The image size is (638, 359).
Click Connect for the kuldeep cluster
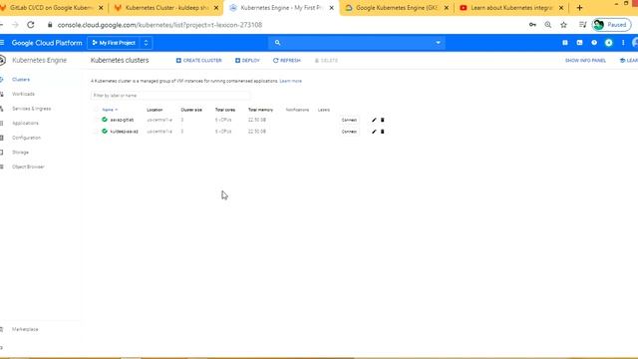coord(349,132)
